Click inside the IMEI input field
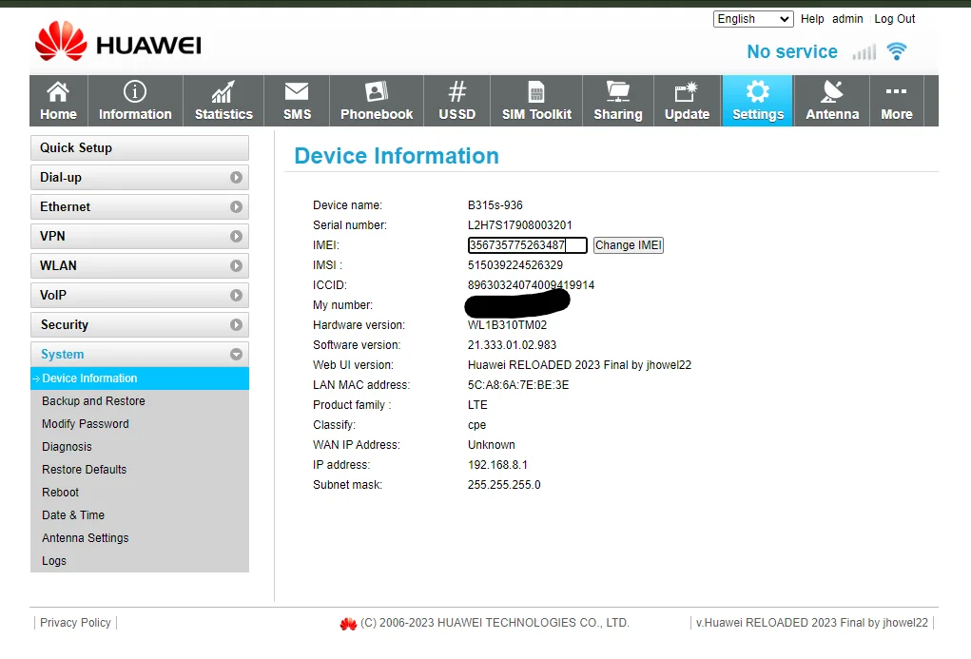 pos(527,245)
